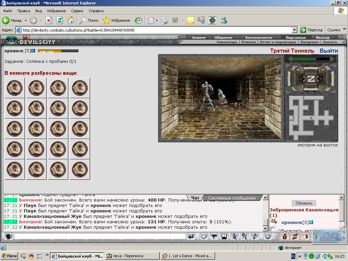The width and height of the screenshot is (348, 261).
Task: Click the dungeon minimap
Action: pos(311,118)
